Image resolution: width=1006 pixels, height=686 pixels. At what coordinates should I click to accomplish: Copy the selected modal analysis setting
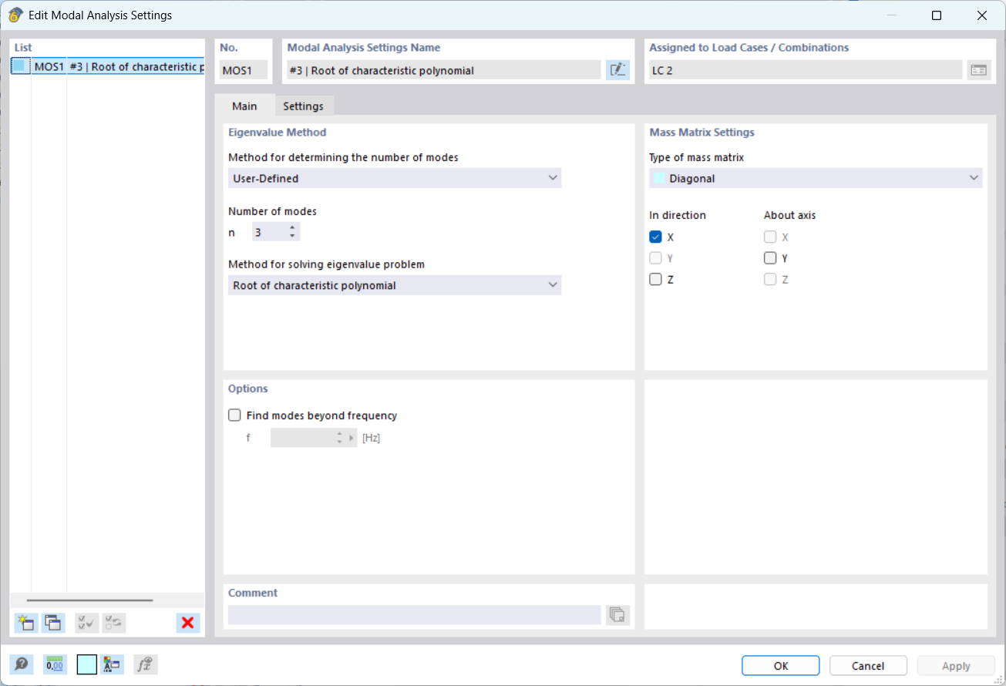(x=52, y=623)
